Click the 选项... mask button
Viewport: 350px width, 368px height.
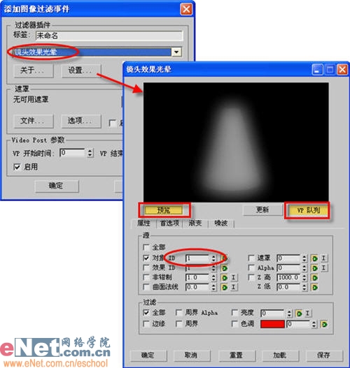[81, 121]
